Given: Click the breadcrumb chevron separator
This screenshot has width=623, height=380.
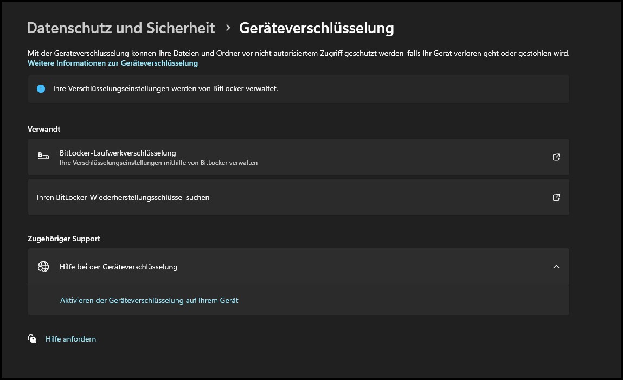Looking at the screenshot, I should coord(228,28).
